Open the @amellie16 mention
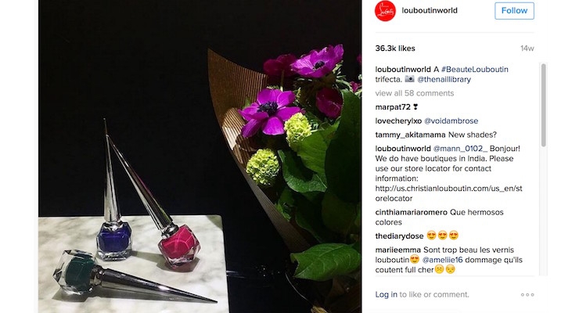The image size is (579, 313). point(442,260)
